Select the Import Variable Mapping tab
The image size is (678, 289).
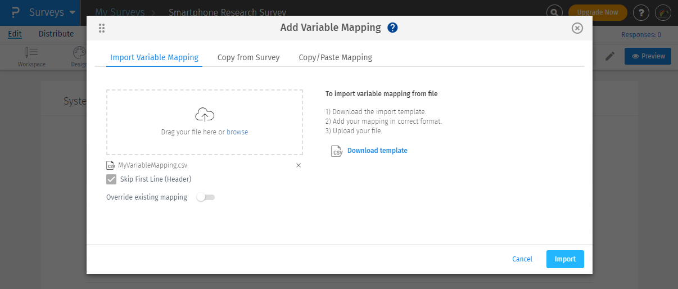click(154, 57)
